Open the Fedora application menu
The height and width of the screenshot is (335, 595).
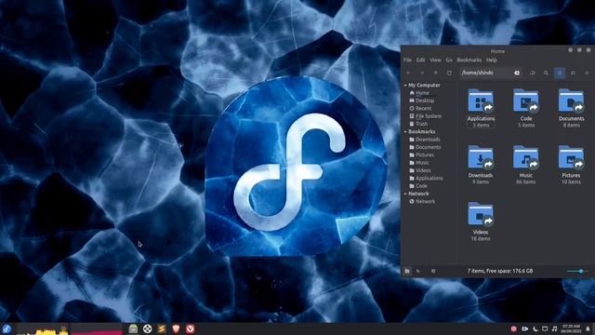[x=7, y=328]
